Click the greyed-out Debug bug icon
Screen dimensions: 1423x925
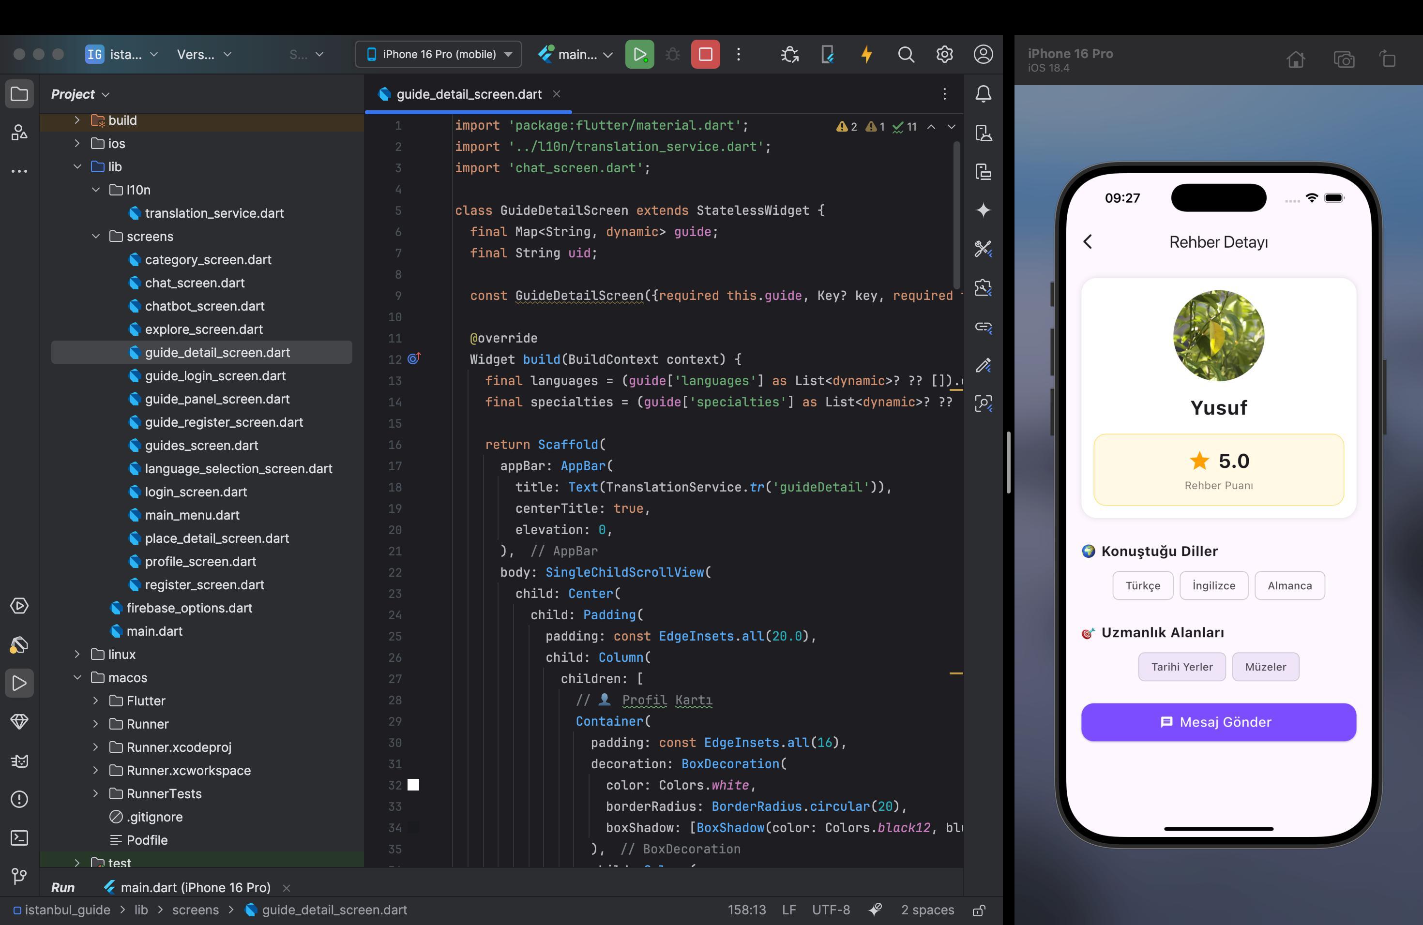(672, 54)
